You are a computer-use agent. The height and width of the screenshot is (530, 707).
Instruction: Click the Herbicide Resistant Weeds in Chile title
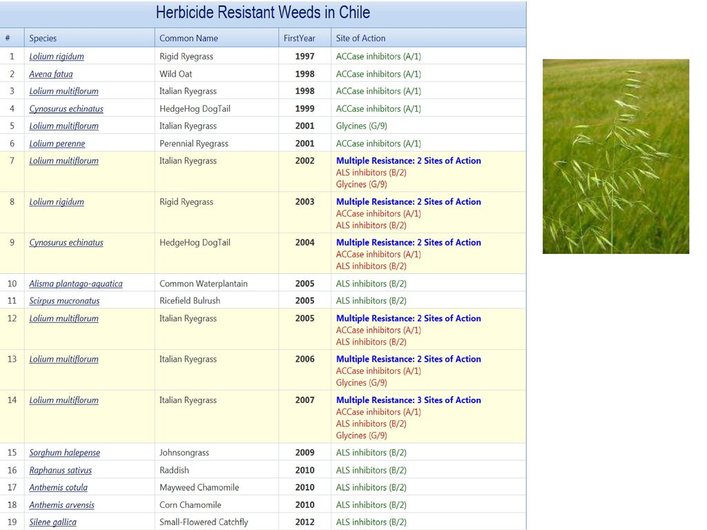263,12
